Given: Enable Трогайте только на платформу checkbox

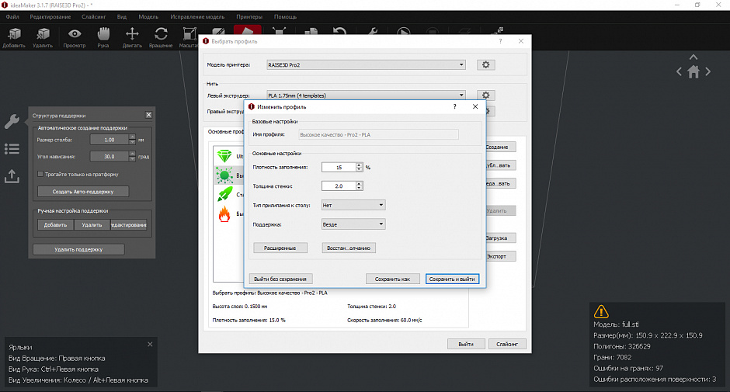Looking at the screenshot, I should pyautogui.click(x=40, y=174).
